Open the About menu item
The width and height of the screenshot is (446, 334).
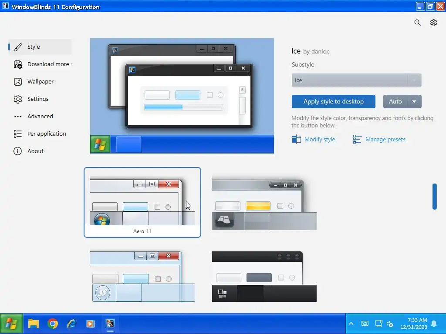40,151
